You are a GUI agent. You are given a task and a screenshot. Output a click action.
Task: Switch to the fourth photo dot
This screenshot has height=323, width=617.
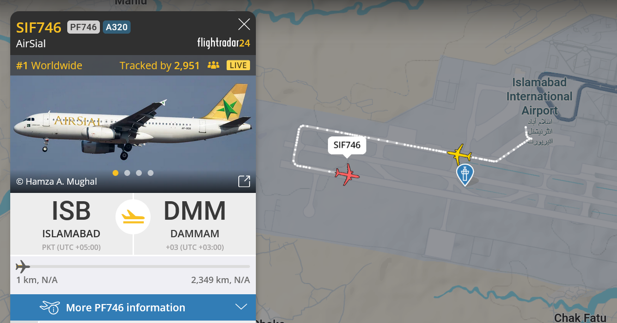click(x=151, y=172)
